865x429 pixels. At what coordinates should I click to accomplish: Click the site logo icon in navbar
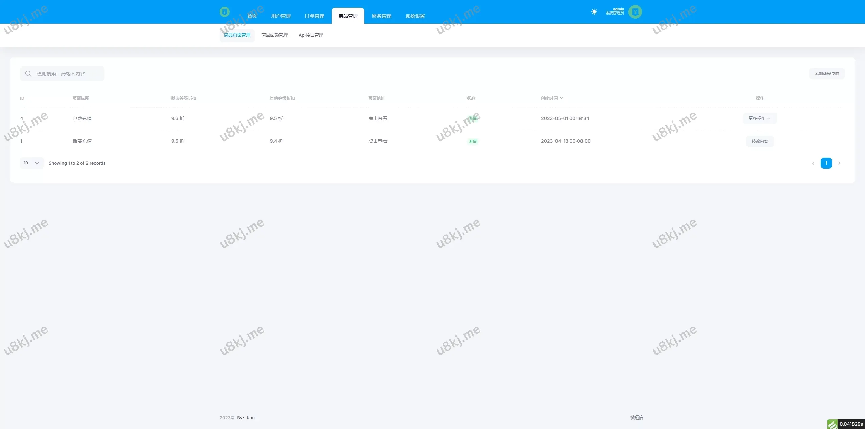coord(224,12)
